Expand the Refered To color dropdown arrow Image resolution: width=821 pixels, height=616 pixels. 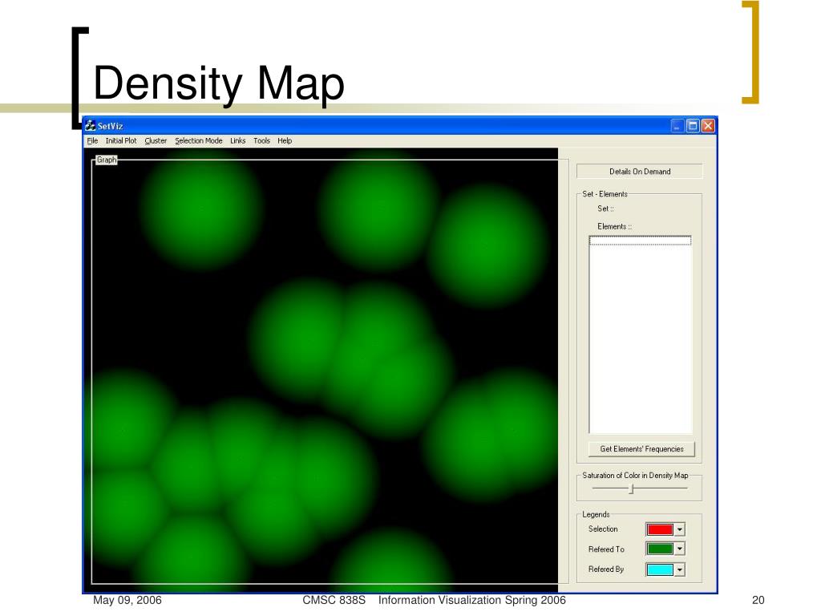pyautogui.click(x=680, y=549)
